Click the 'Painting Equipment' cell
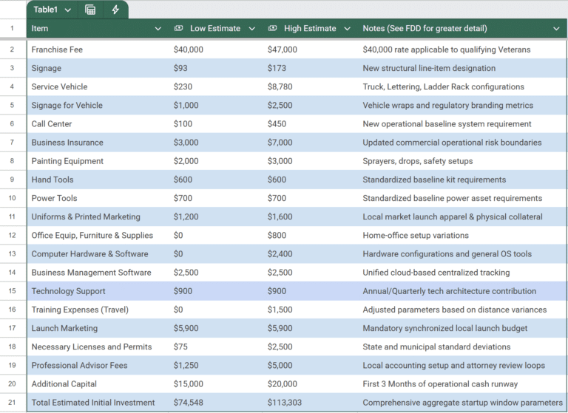568x413 pixels. pyautogui.click(x=98, y=161)
